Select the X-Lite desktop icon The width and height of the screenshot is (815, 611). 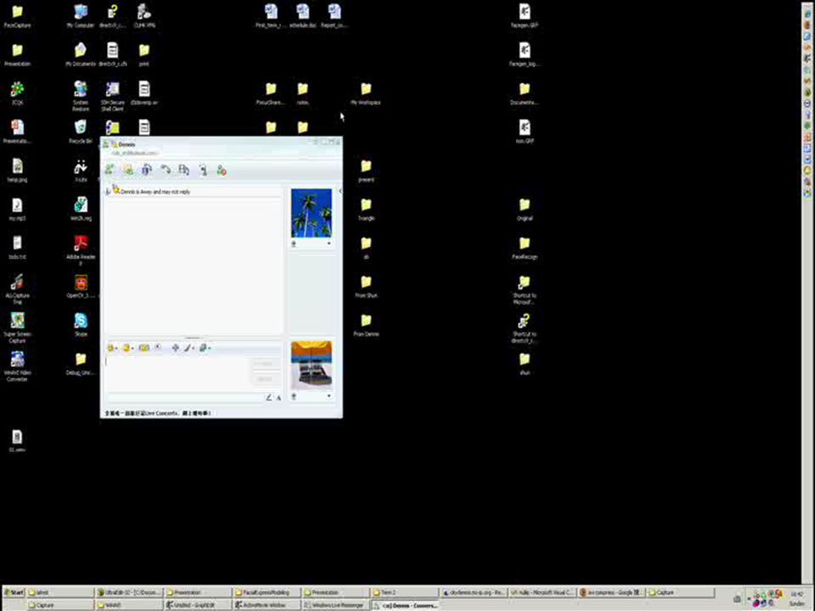(x=81, y=171)
